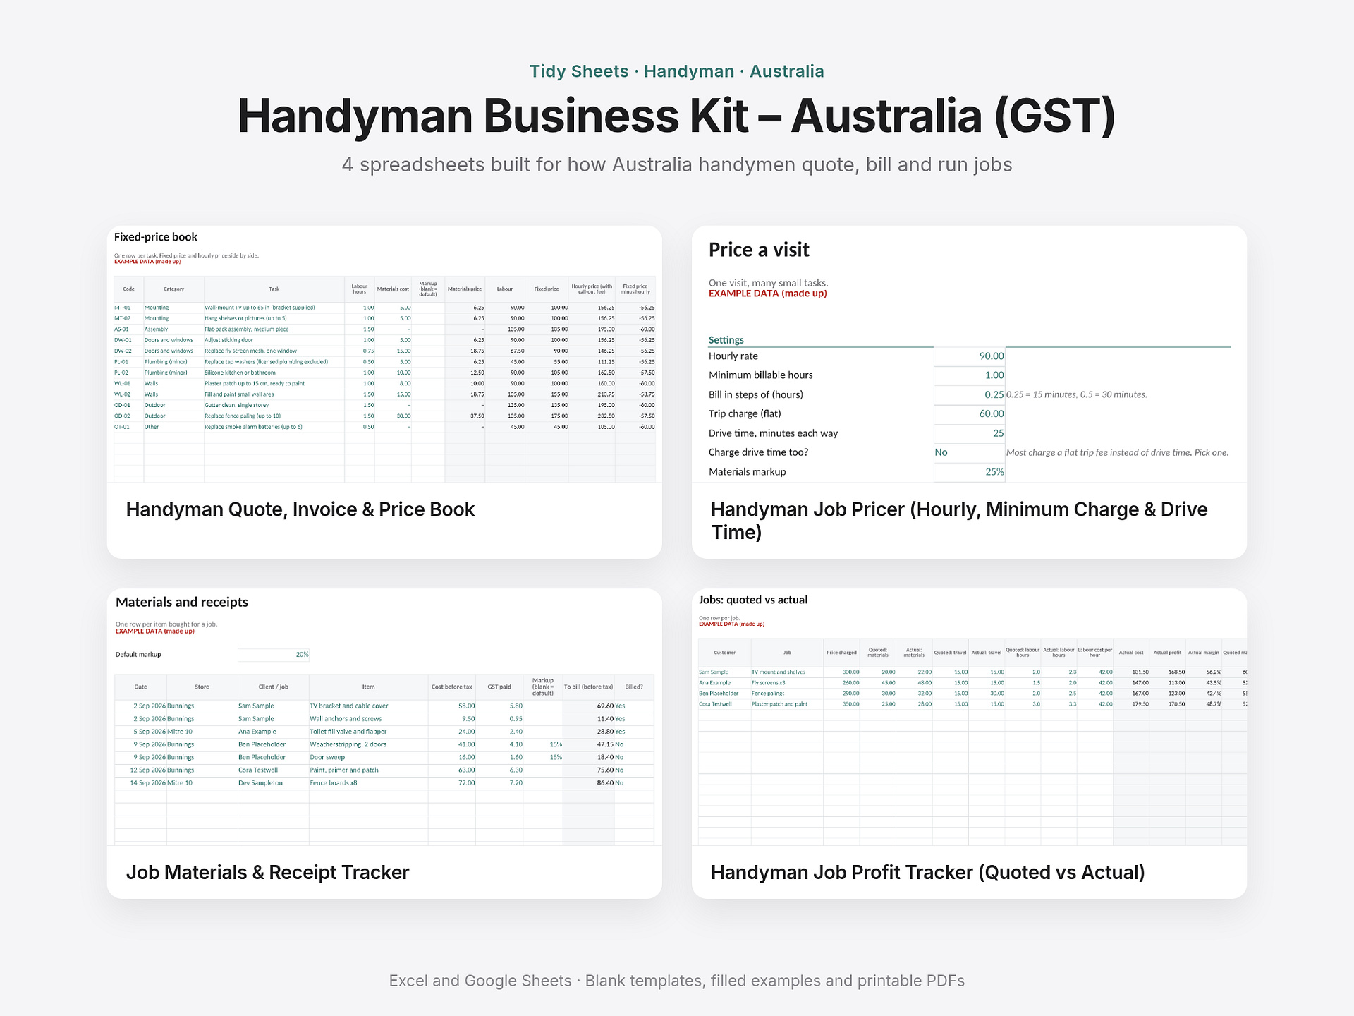Click the 'TV bracket and cable cover' item cell
The image size is (1354, 1016).
[x=368, y=706]
